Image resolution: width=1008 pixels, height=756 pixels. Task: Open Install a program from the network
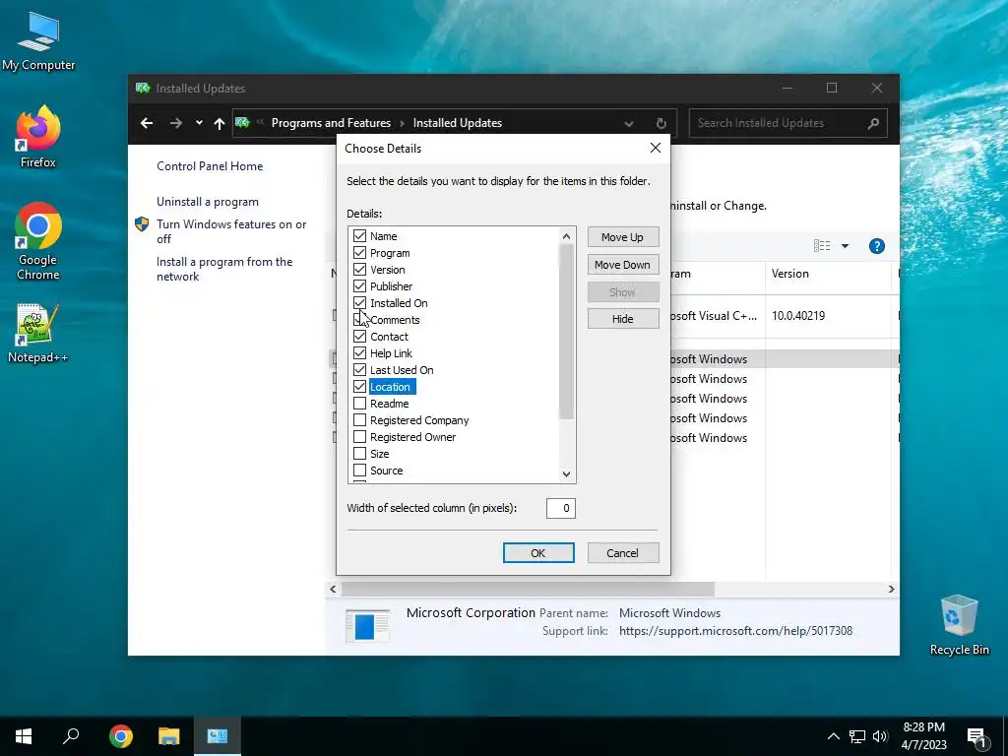point(224,269)
